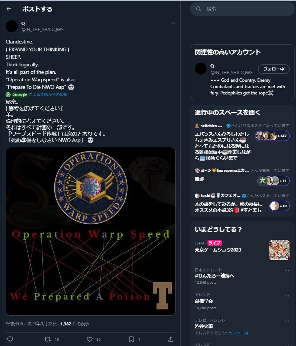Open the Operation Warp Speed image
The width and height of the screenshot is (296, 346).
pyautogui.click(x=90, y=231)
